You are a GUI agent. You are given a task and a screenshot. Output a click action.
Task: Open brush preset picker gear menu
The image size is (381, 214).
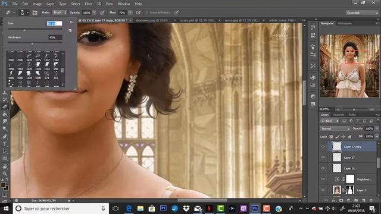[71, 22]
